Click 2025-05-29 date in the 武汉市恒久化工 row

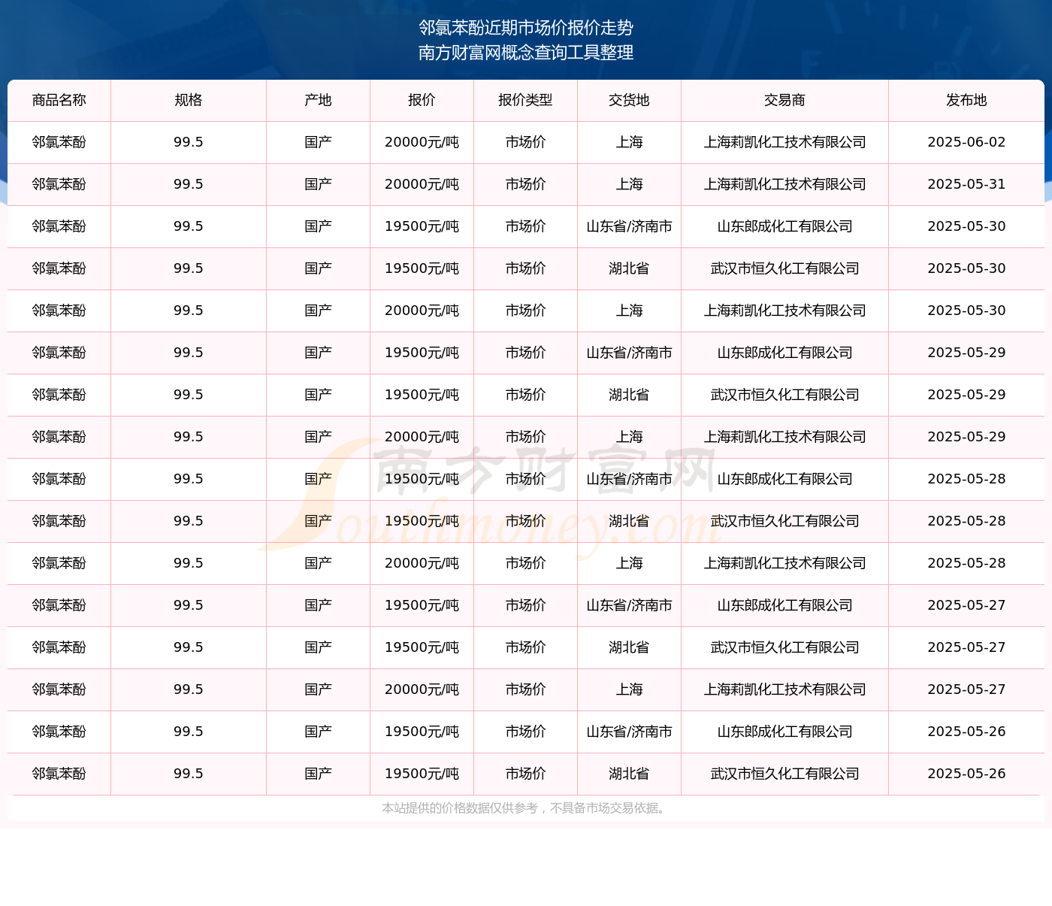967,395
